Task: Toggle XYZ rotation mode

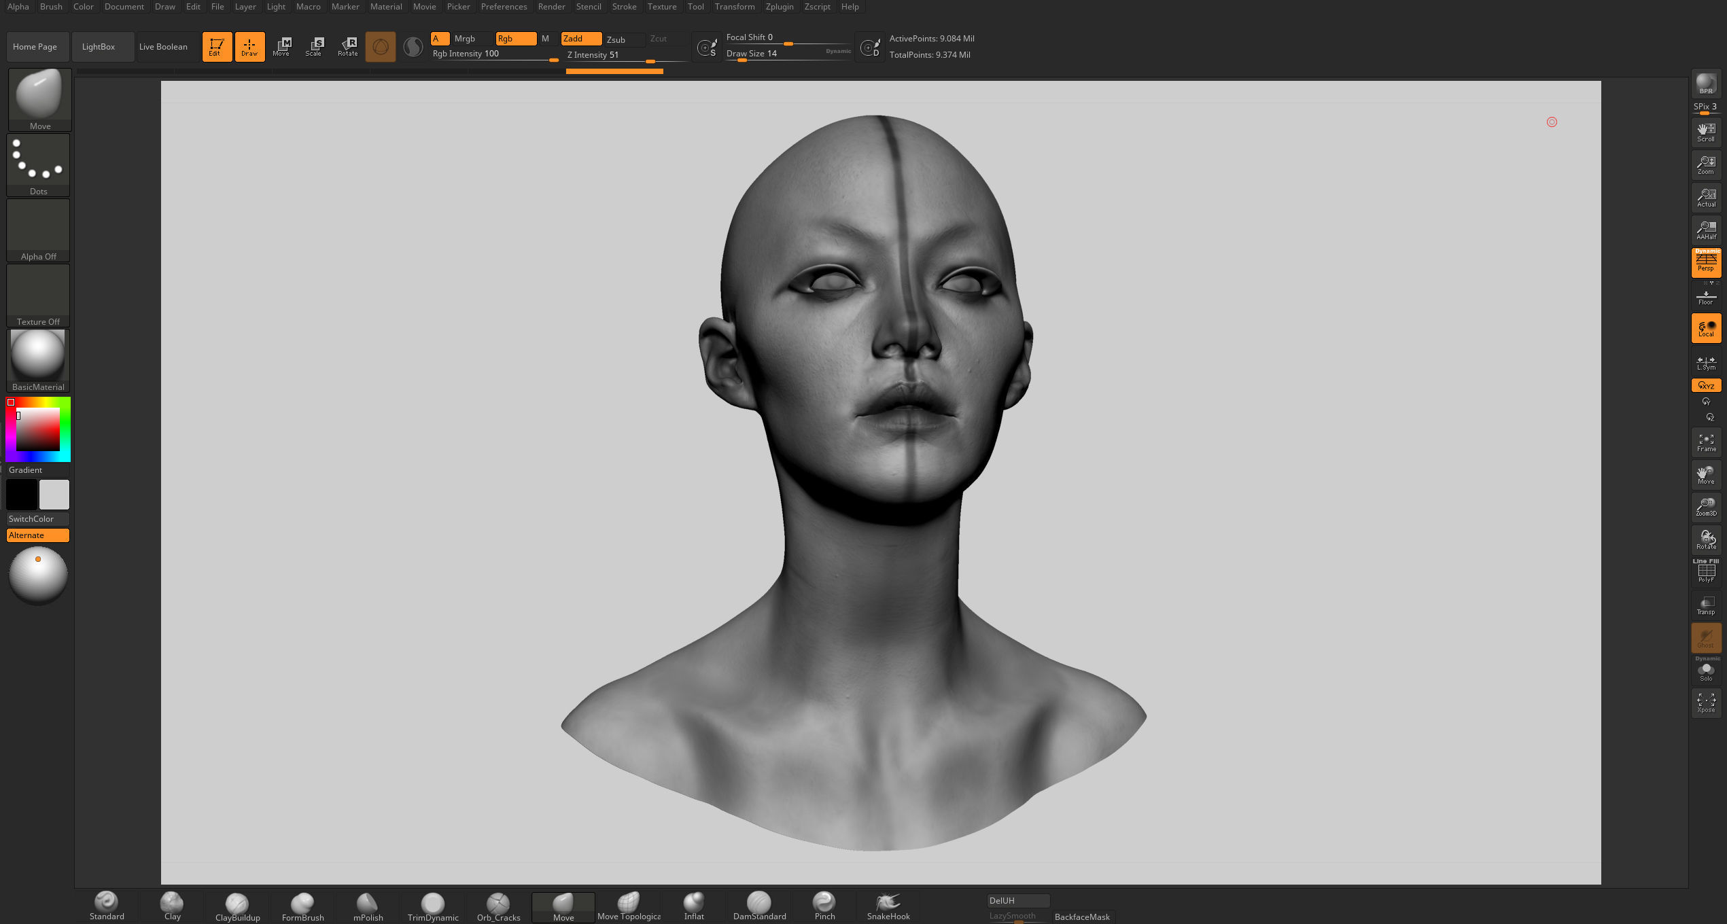Action: pyautogui.click(x=1706, y=385)
